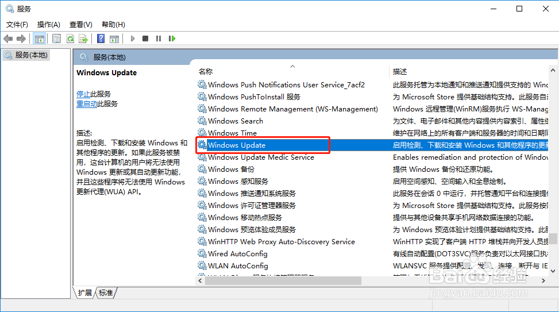Viewport: 559px width, 312px height.
Task: Start the service with the play icon
Action: tap(133, 38)
